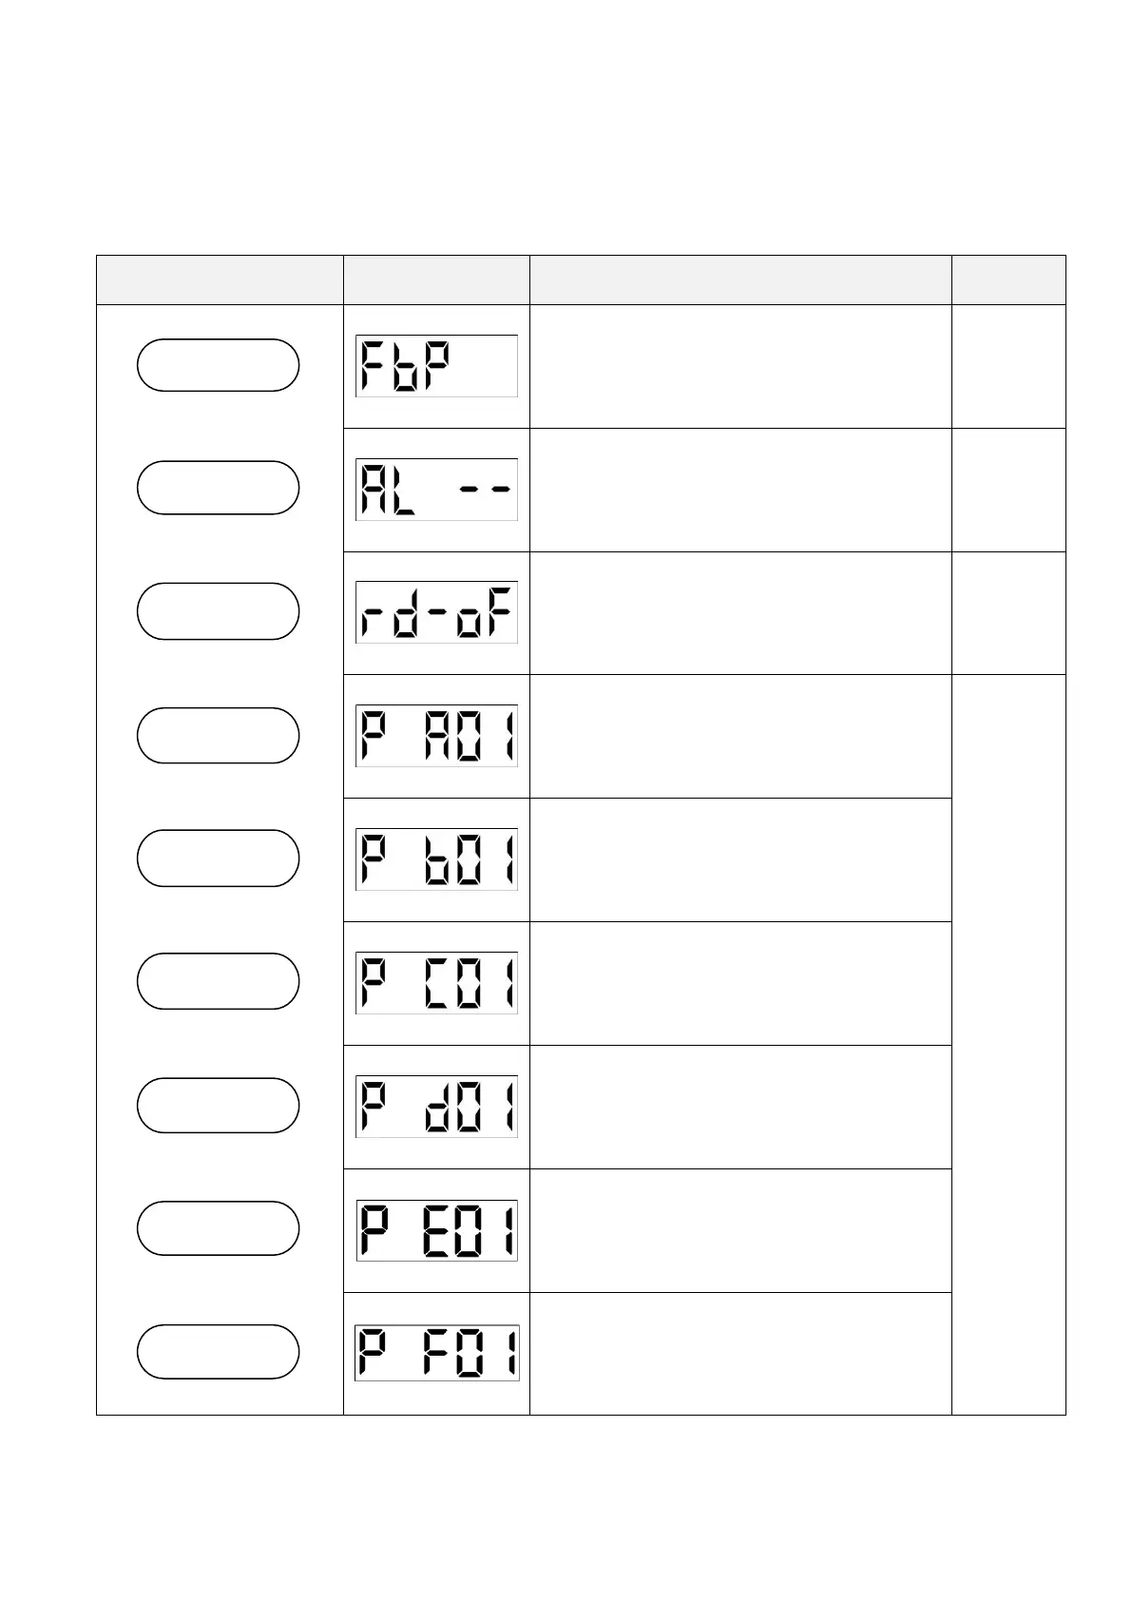
Task: Select the P A01 display image
Action: click(x=436, y=736)
